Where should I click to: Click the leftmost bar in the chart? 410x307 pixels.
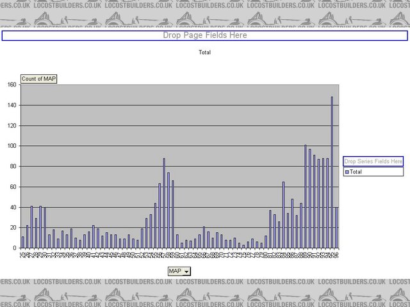coord(23,242)
